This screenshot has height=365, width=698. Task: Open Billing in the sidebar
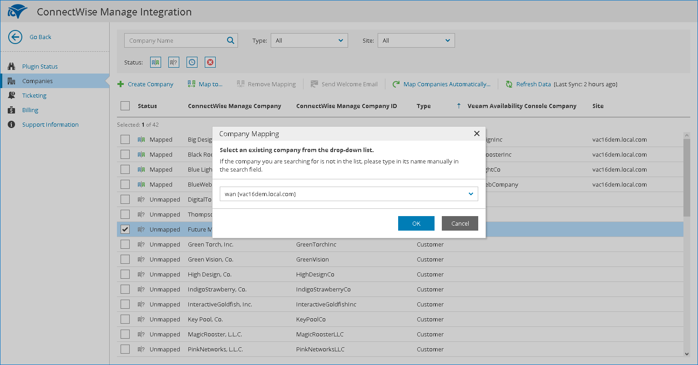tap(30, 110)
